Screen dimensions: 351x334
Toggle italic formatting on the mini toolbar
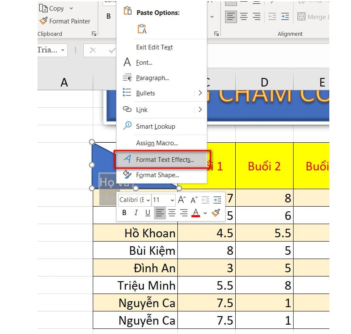(x=135, y=213)
